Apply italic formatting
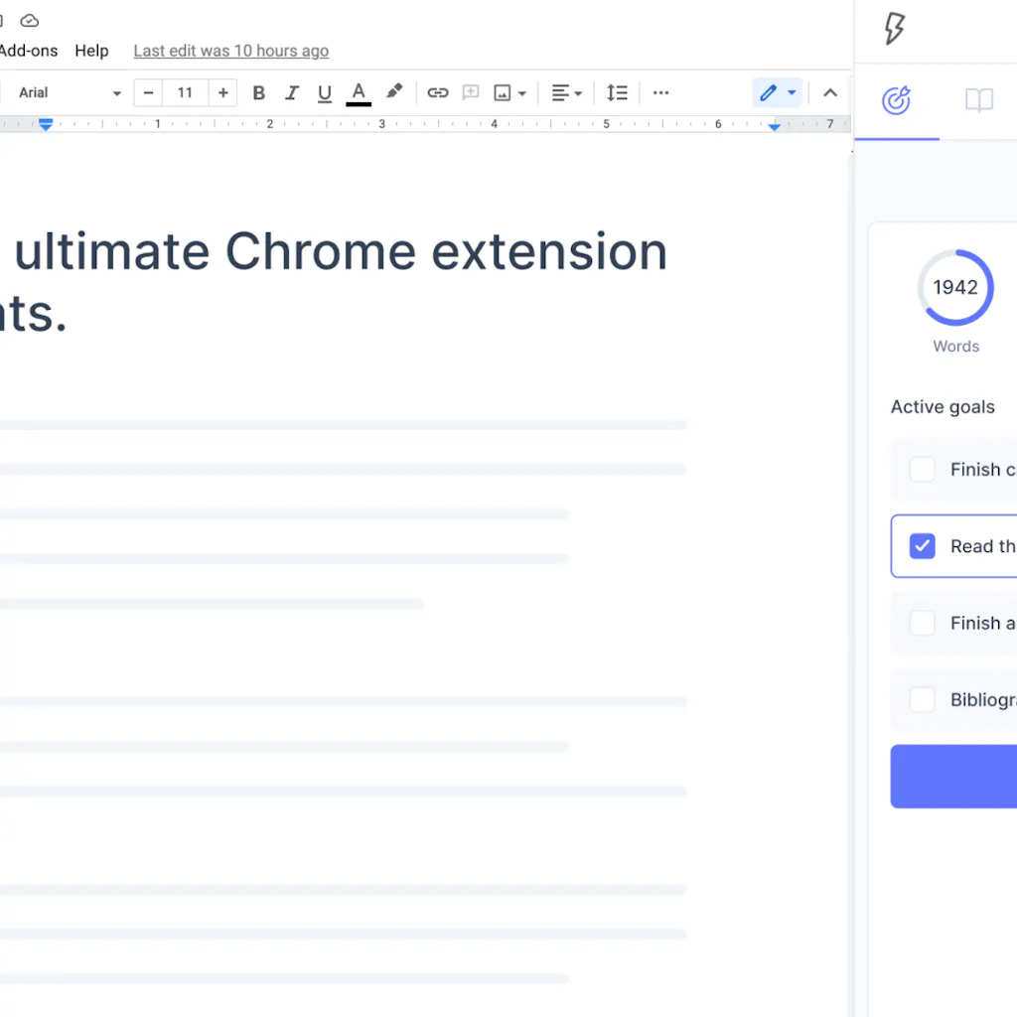Viewport: 1017px width, 1017px height. pos(292,93)
